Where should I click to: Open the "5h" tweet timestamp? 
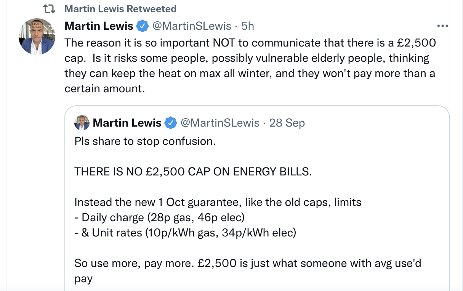(x=248, y=26)
